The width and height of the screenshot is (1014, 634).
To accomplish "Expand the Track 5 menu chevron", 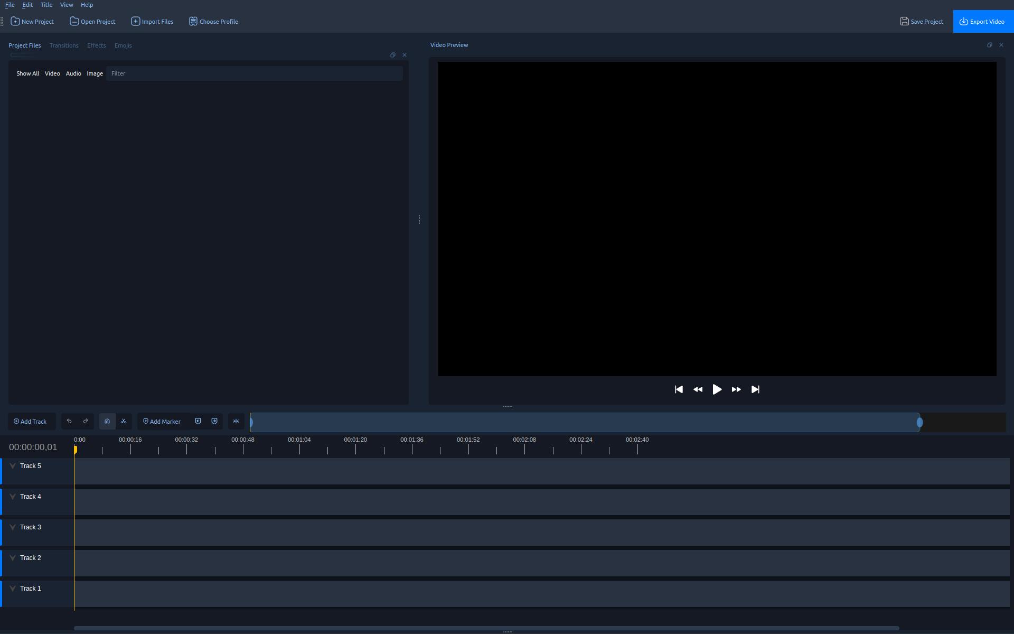I will point(13,466).
